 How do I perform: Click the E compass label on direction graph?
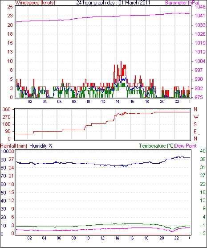pos(195,132)
